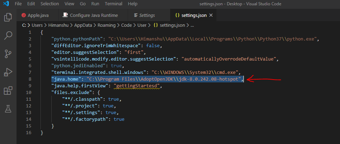Viewport: 340px width, 144px height.
Task: Open the Help menu
Action: [132, 4]
